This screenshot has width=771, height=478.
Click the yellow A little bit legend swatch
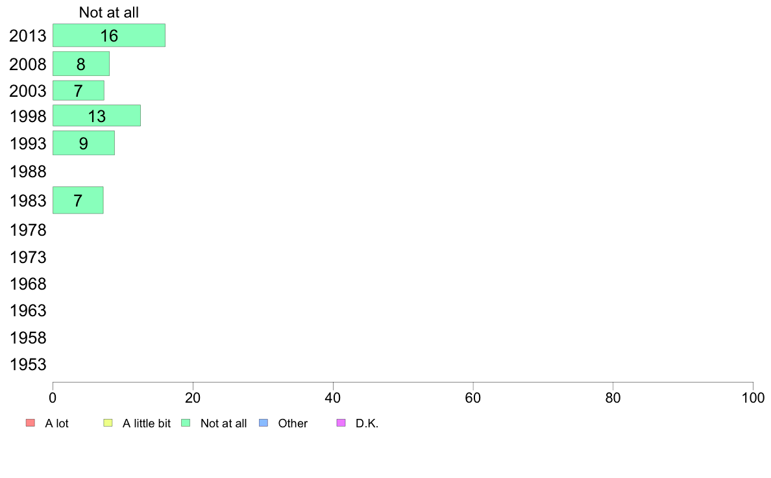click(108, 423)
